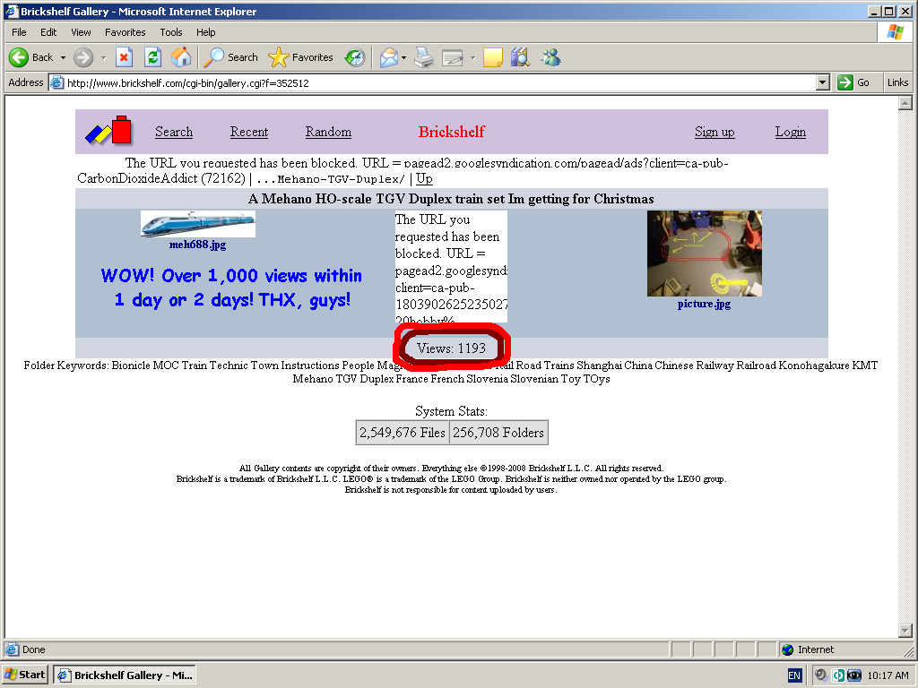Viewport: 918px width, 688px height.
Task: Follow the Recent link
Action: (x=249, y=132)
